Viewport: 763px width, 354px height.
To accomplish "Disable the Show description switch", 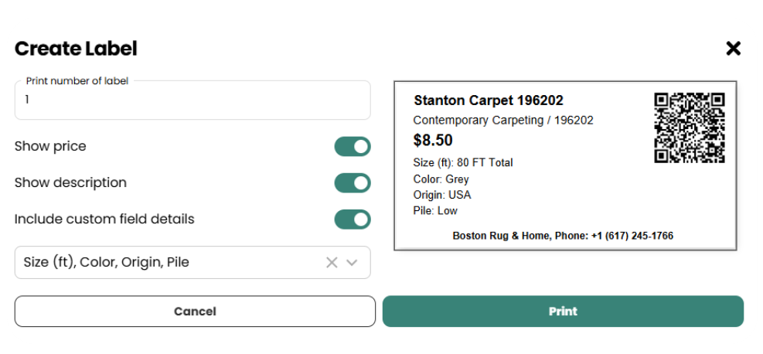I will point(353,183).
